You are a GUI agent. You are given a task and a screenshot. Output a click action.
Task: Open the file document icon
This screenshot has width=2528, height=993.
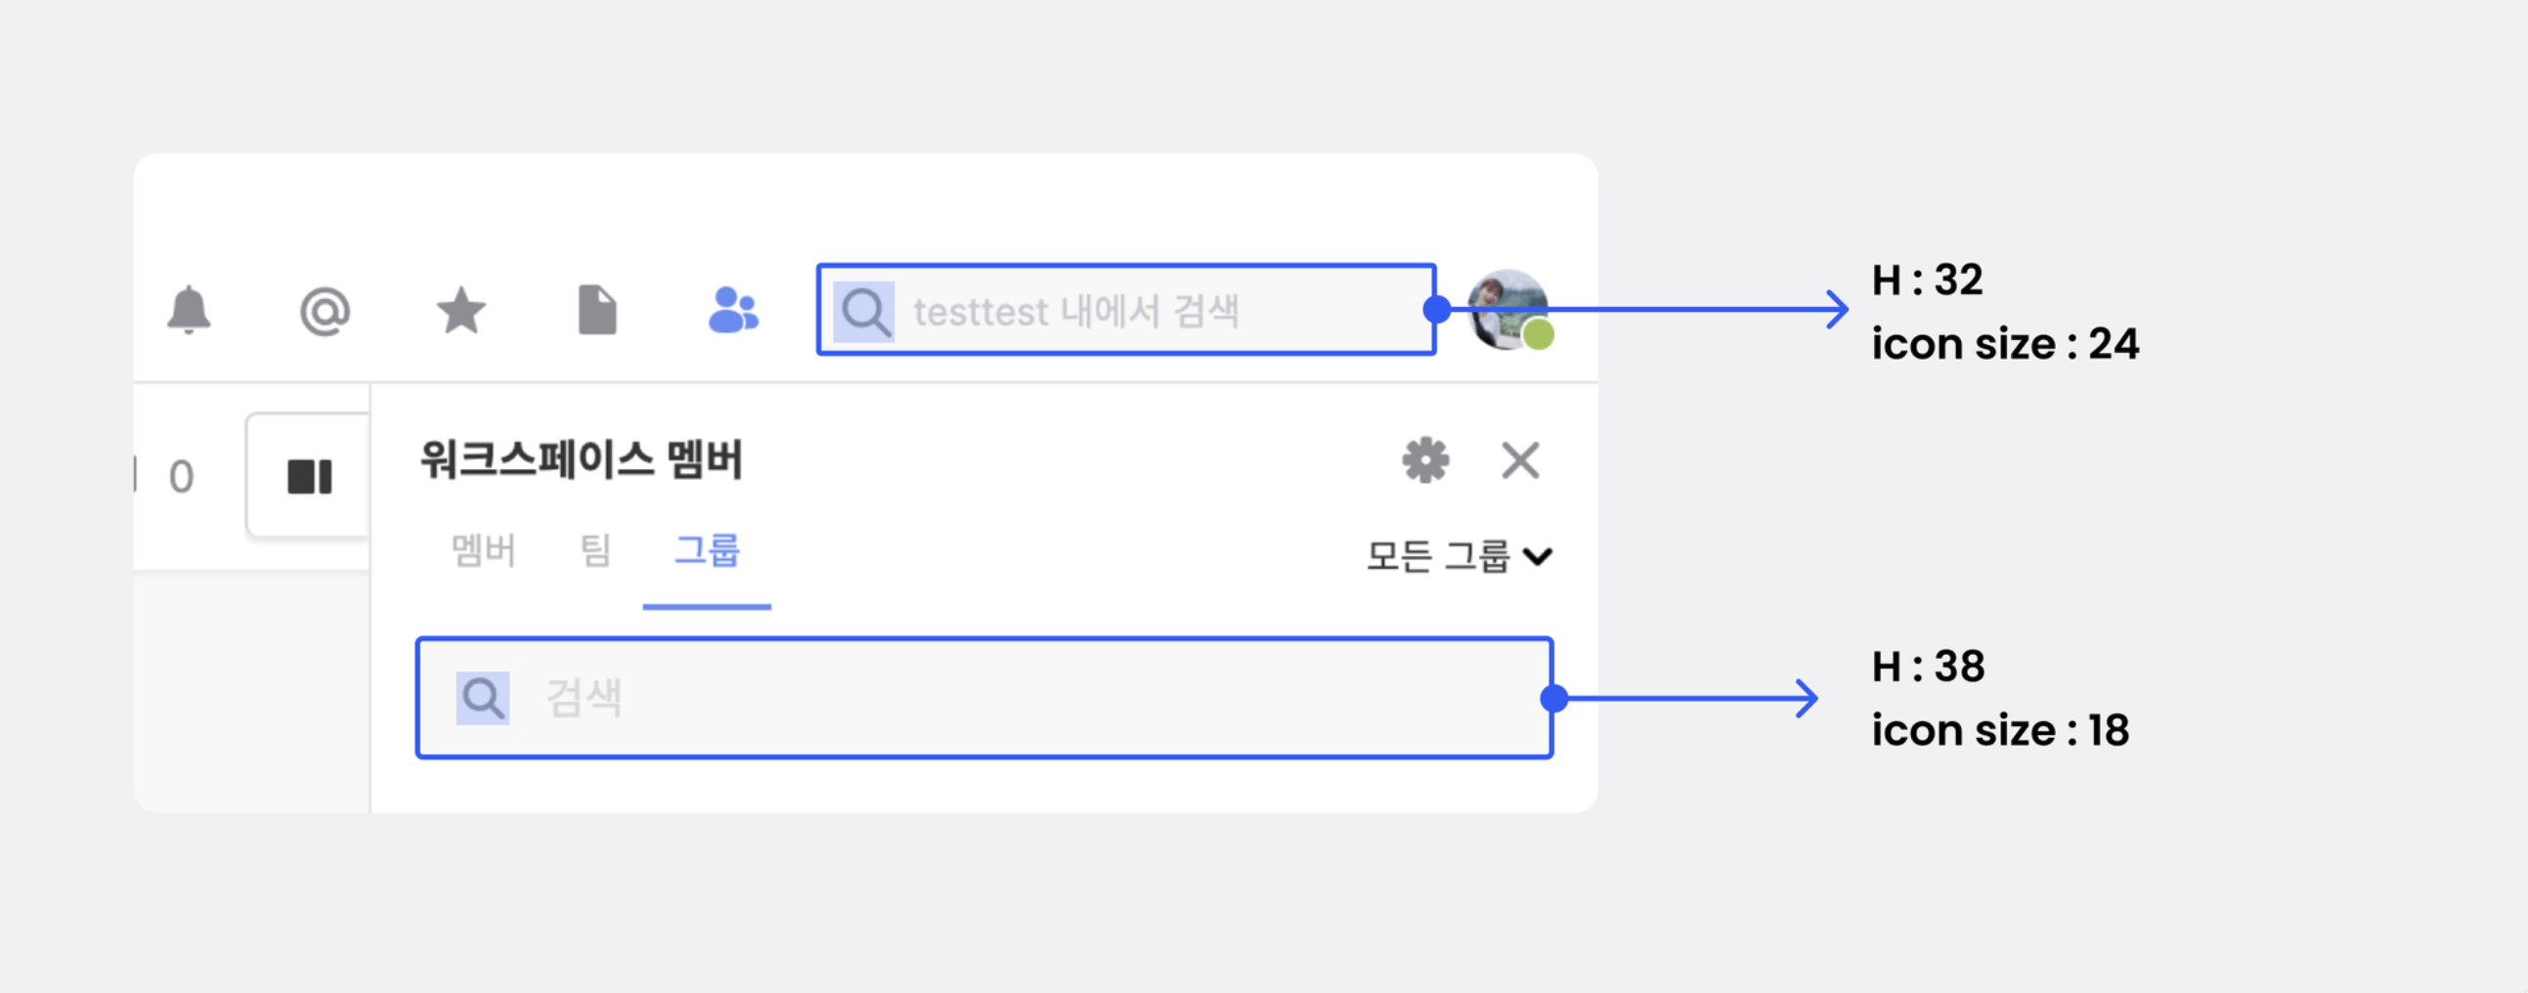coord(597,311)
